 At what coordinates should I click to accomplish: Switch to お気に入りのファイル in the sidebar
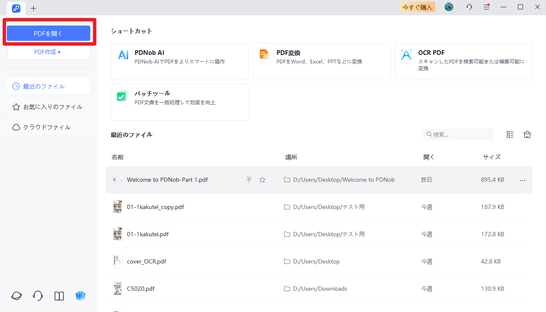tap(48, 106)
